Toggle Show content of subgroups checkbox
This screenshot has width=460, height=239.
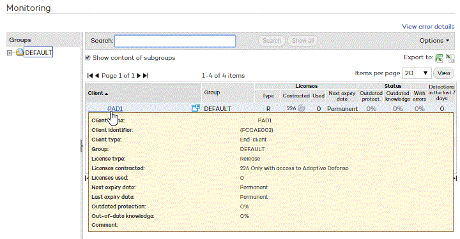(88, 57)
